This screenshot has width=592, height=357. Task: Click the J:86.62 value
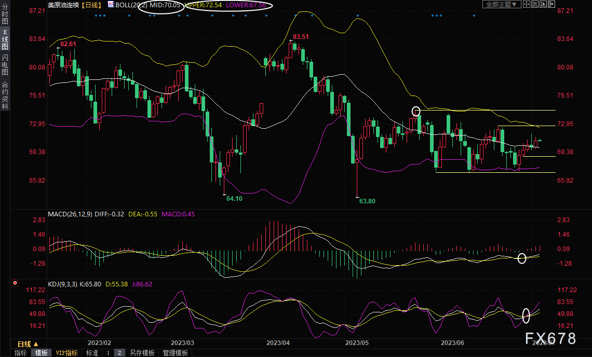point(142,284)
